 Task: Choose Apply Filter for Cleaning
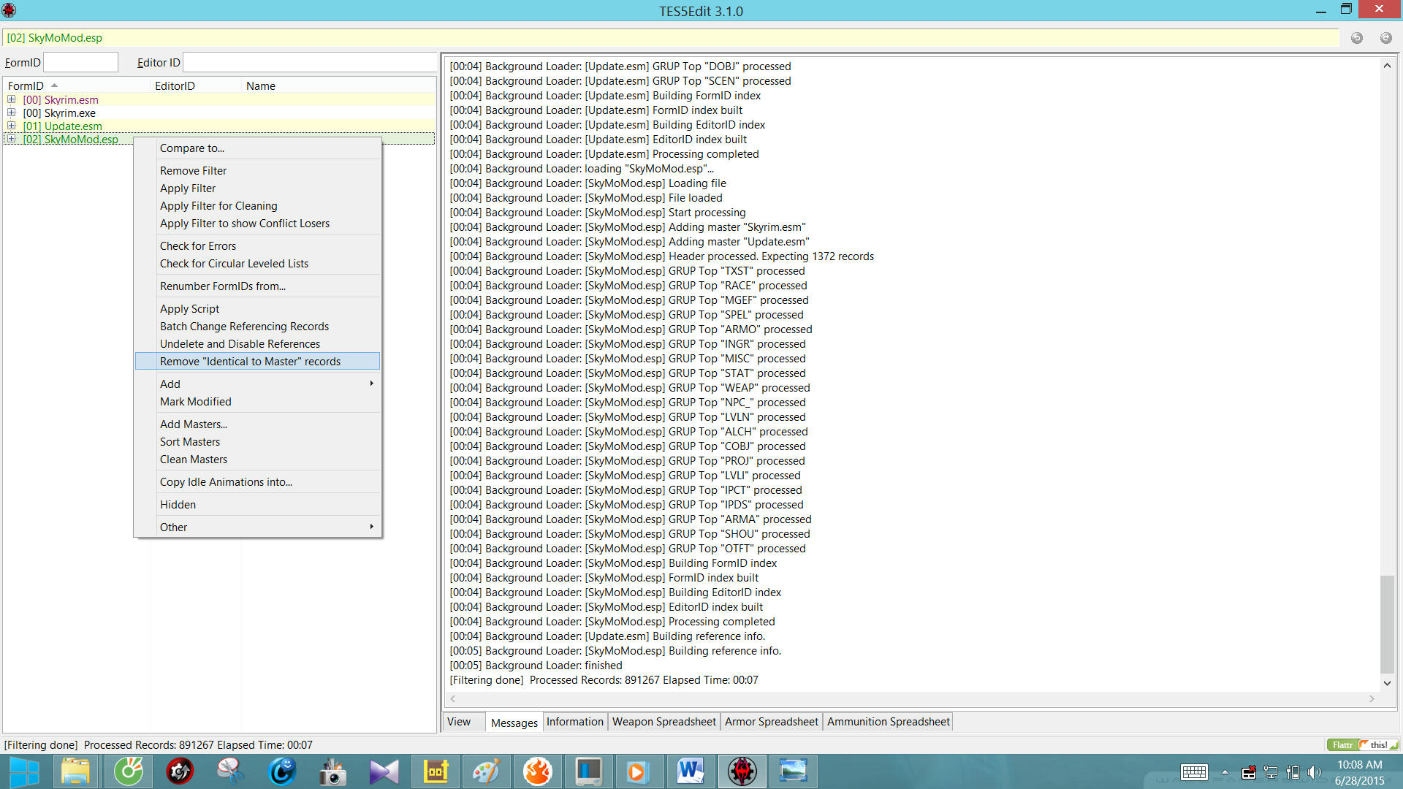(257, 205)
